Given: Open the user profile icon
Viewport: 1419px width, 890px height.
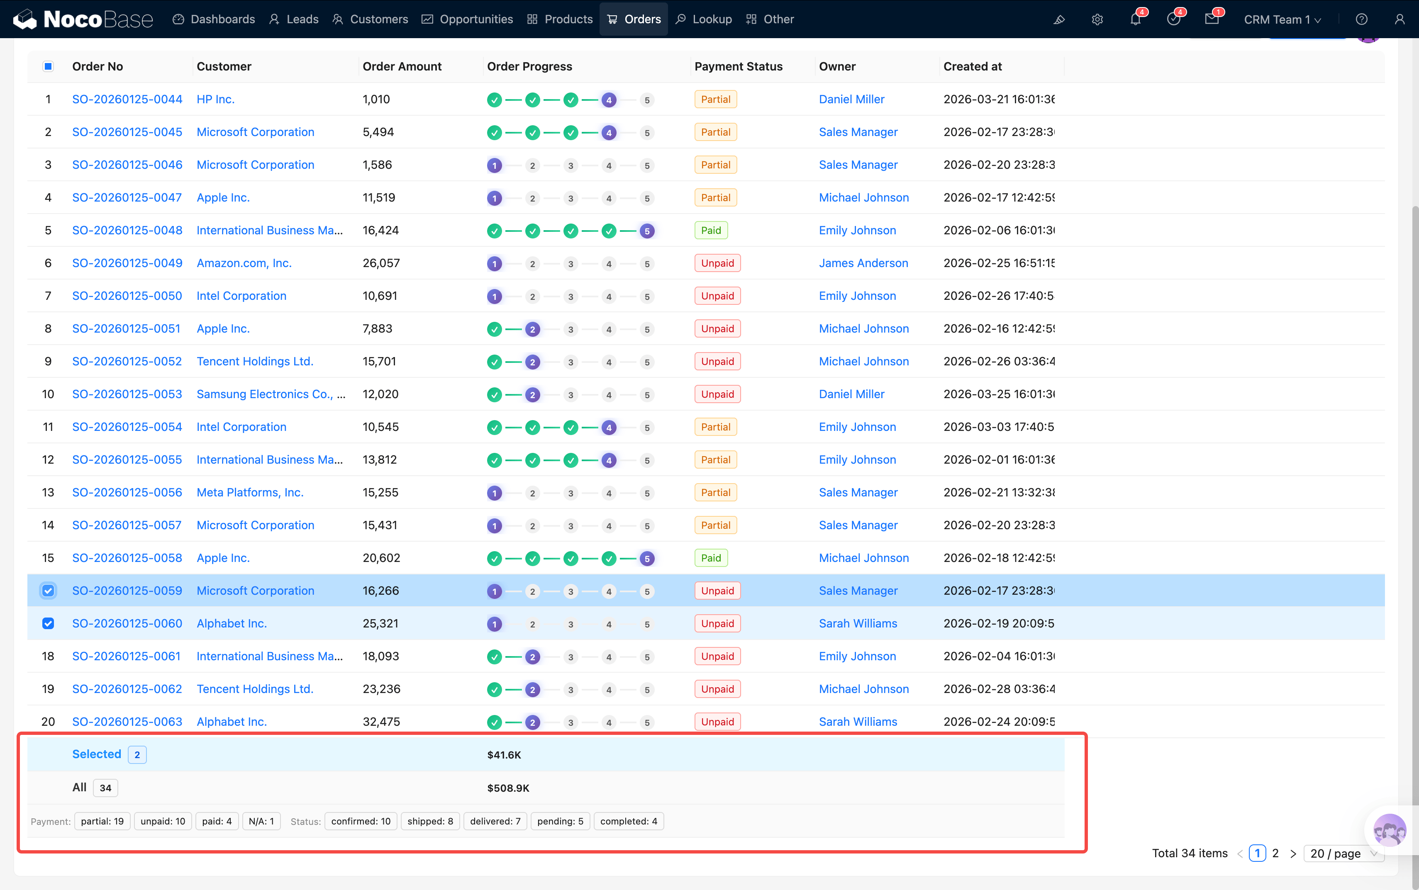Looking at the screenshot, I should 1399,19.
